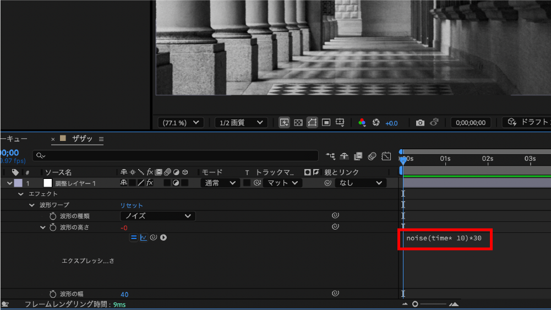551x310 pixels.
Task: Click the expression pick whip icon
Action: click(154, 238)
